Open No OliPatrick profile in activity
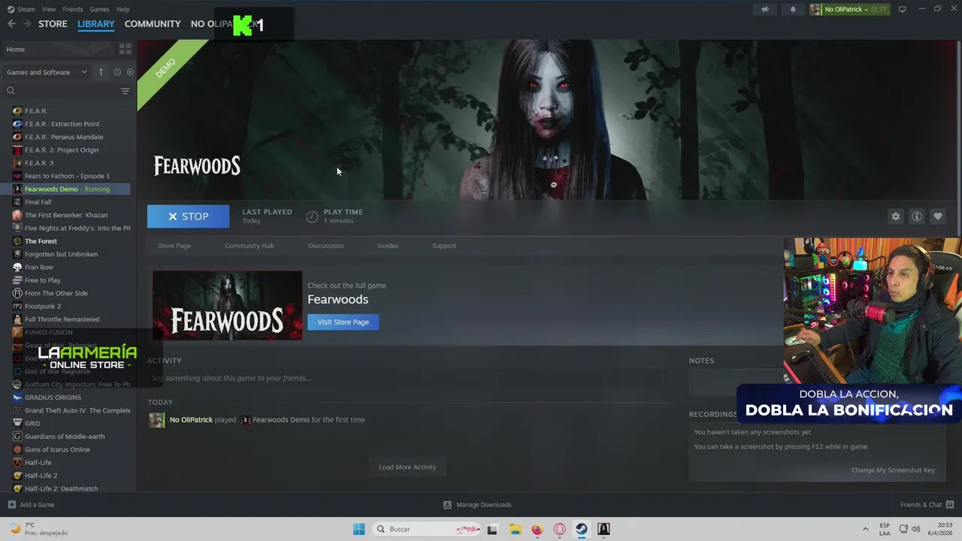This screenshot has height=541, width=962. pyautogui.click(x=191, y=420)
